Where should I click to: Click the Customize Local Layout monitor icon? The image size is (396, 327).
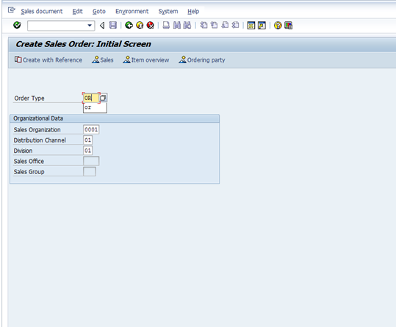tap(288, 25)
